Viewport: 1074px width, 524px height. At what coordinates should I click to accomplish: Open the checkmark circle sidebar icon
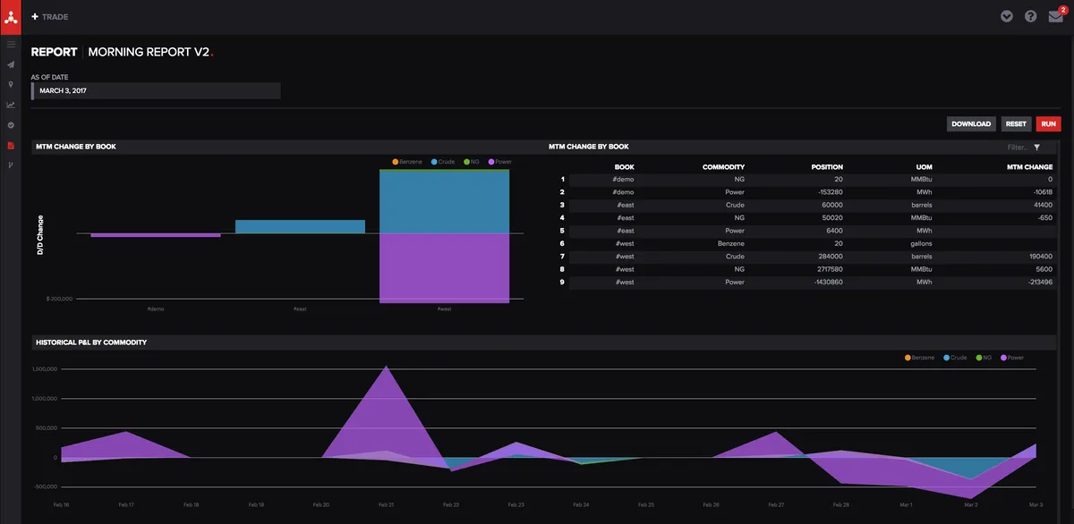[x=11, y=124]
